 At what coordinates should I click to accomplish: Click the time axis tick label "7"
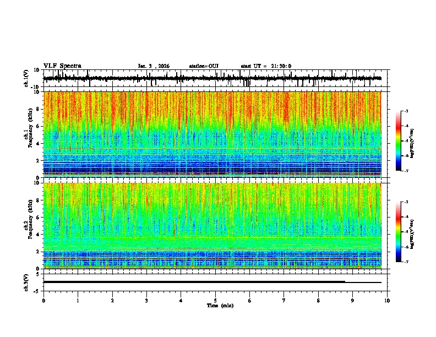pyautogui.click(x=284, y=301)
